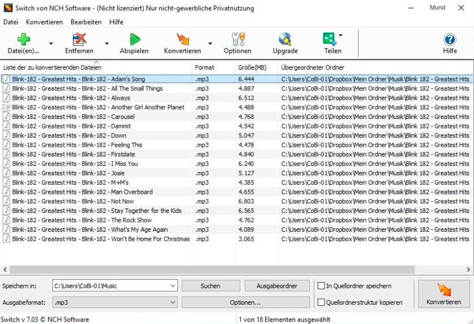Click the Konvertieren toolbar icon
Image resolution: width=474 pixels, height=324 pixels.
183,39
